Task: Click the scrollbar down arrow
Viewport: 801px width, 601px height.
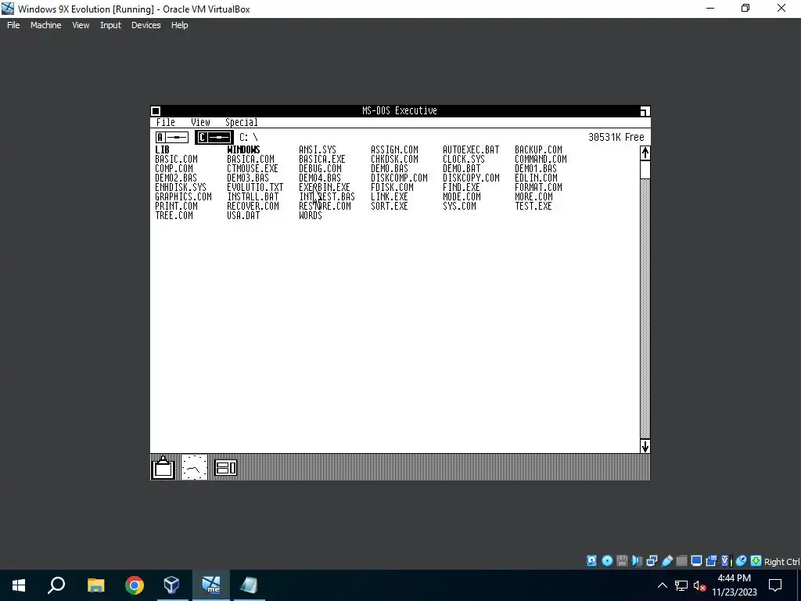Action: click(645, 446)
